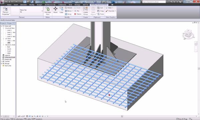Viewport: 200px width, 120px height.
Task: Click Paste in the Clipboard panel
Action: [x=101, y=14]
